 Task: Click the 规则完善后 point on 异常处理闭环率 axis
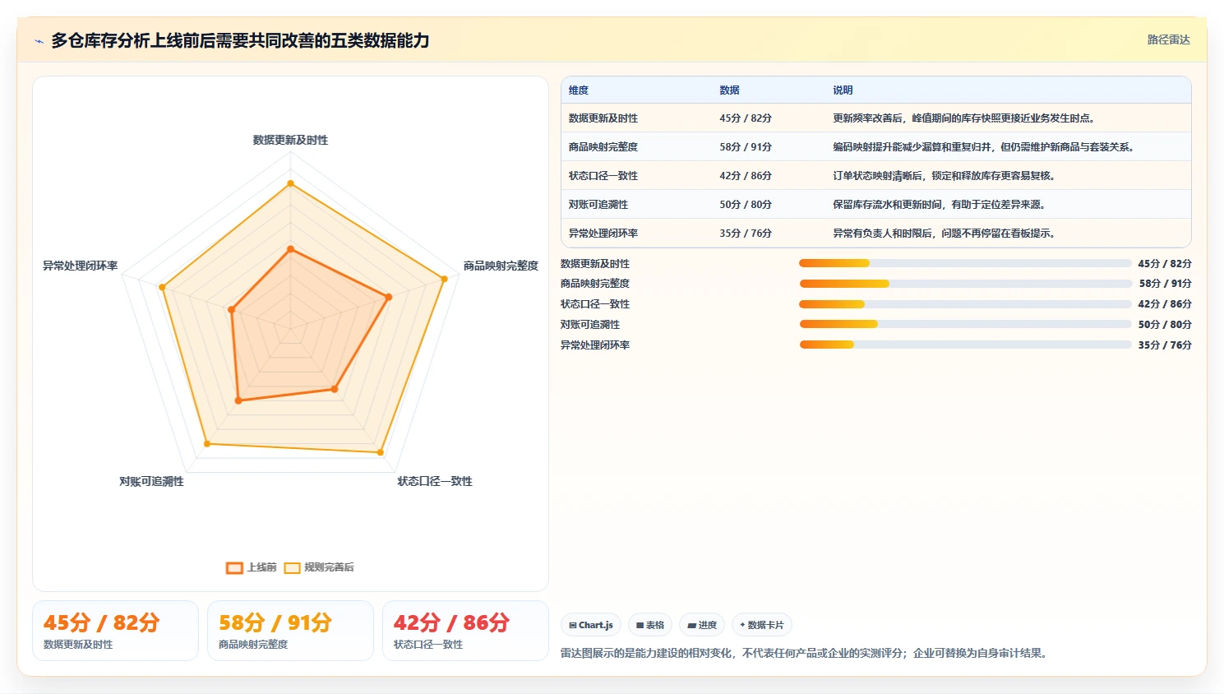coord(162,287)
